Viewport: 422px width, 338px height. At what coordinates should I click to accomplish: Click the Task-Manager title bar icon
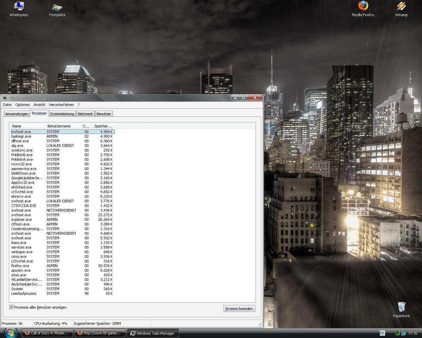[5, 98]
